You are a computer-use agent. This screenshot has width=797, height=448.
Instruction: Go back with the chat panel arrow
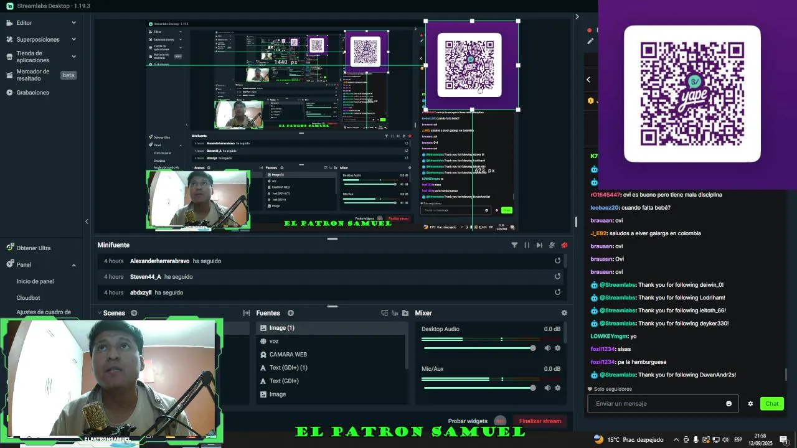tap(588, 79)
